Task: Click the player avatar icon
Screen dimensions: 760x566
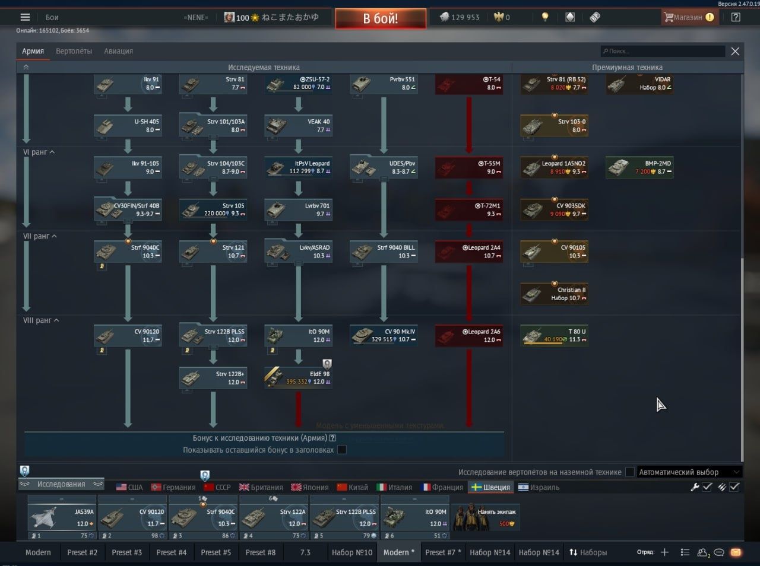Action: [x=229, y=17]
